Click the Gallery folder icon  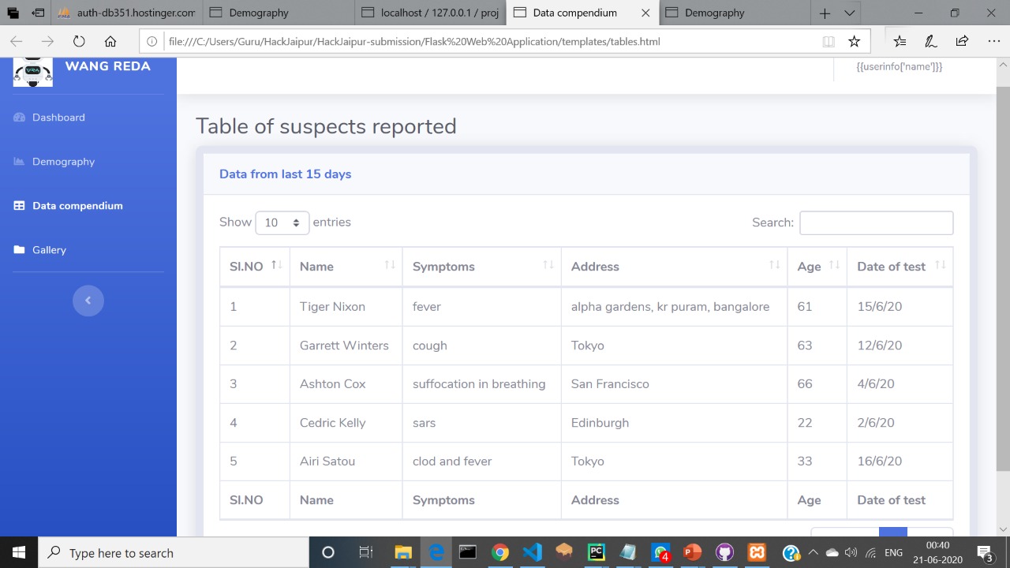pos(20,250)
